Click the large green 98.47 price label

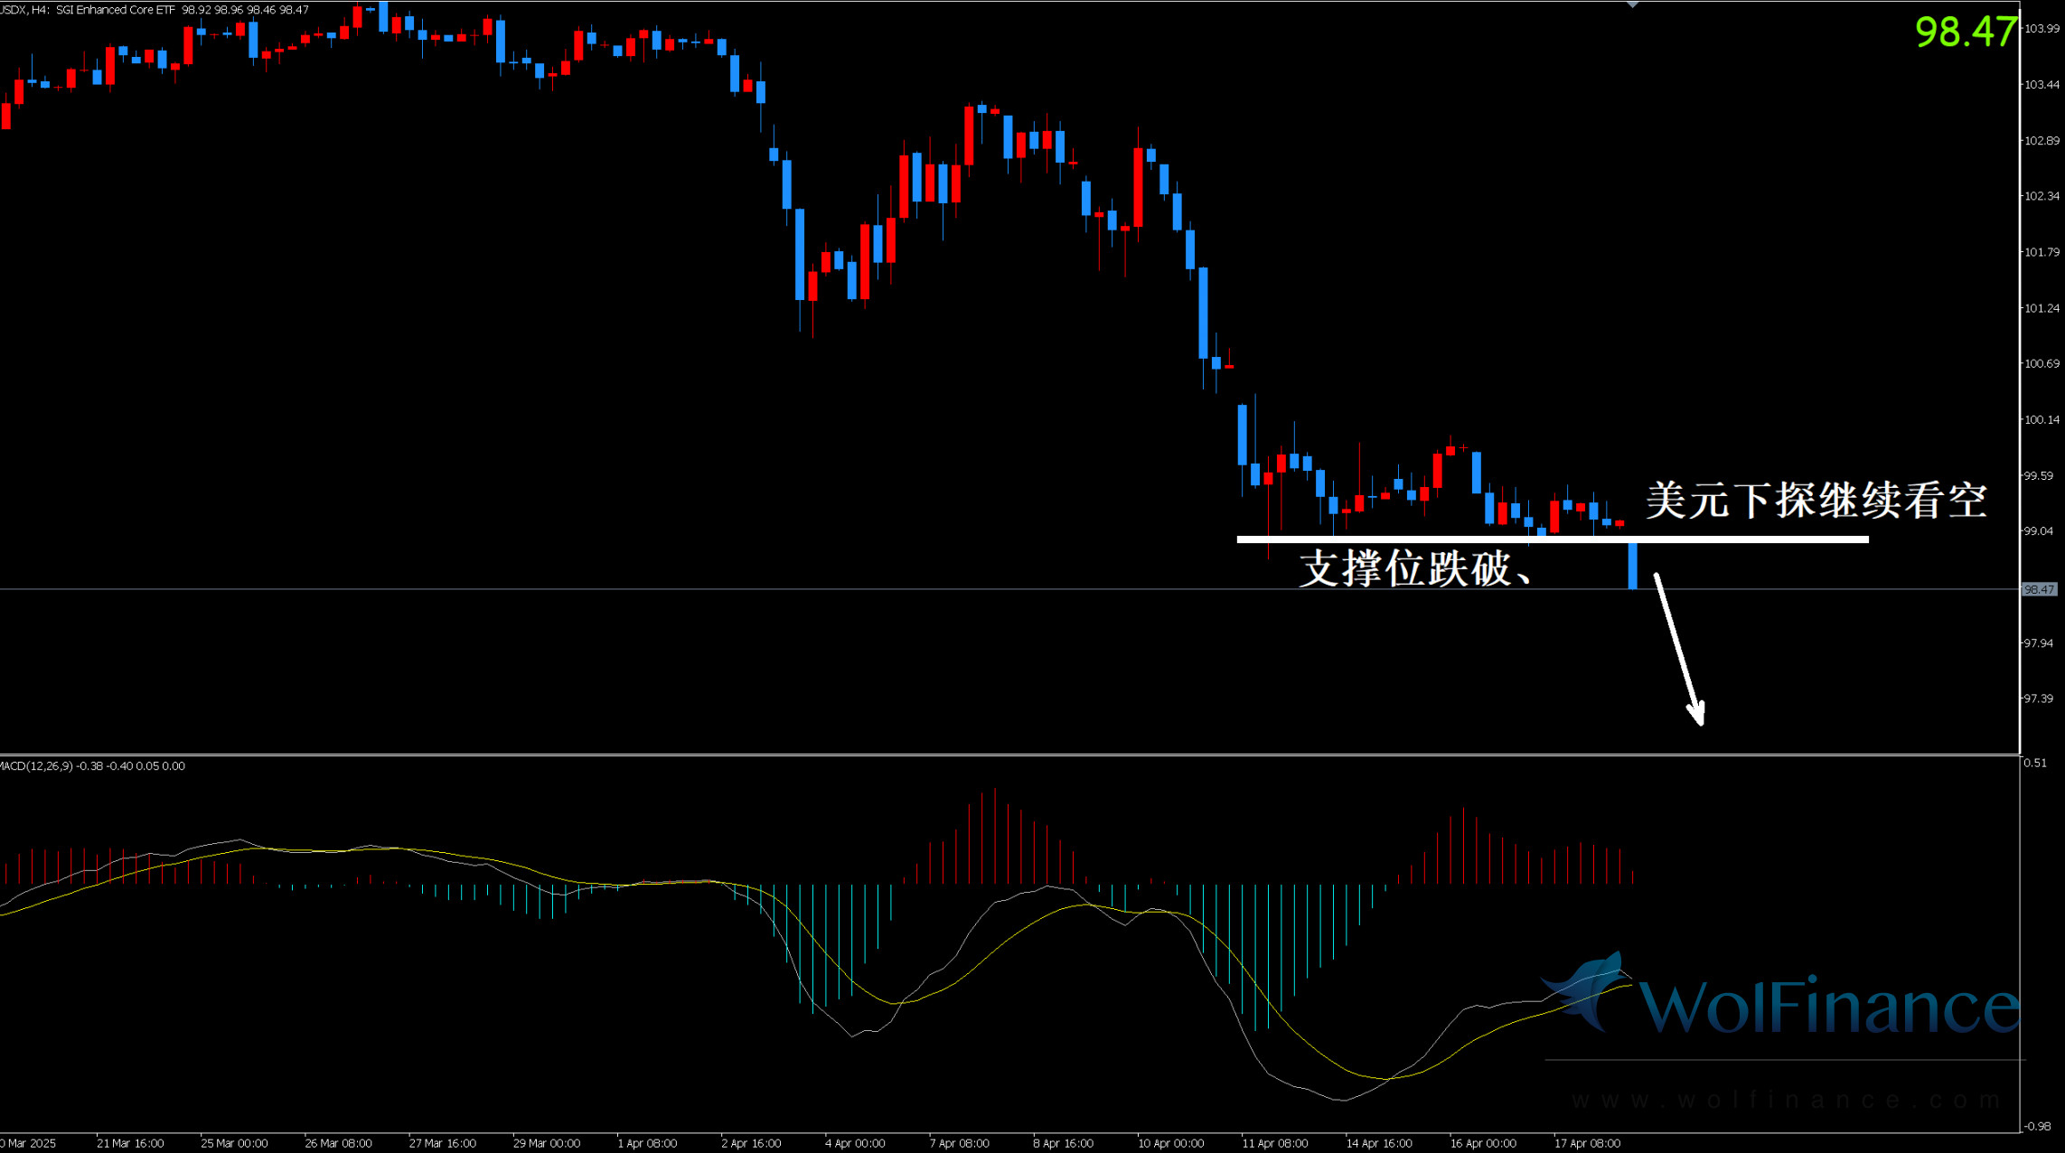point(1965,32)
